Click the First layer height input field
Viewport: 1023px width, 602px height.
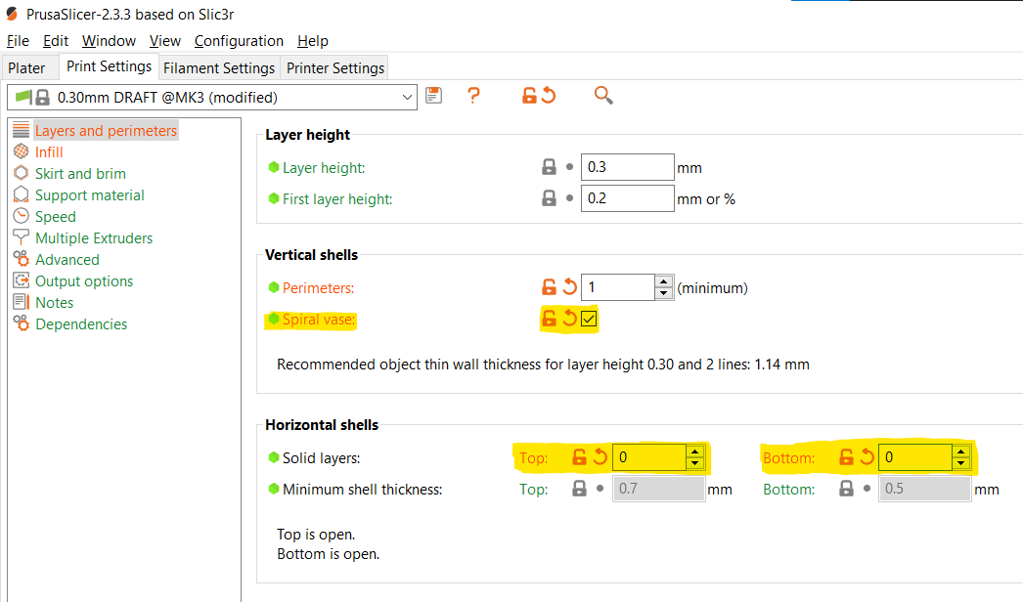(627, 198)
